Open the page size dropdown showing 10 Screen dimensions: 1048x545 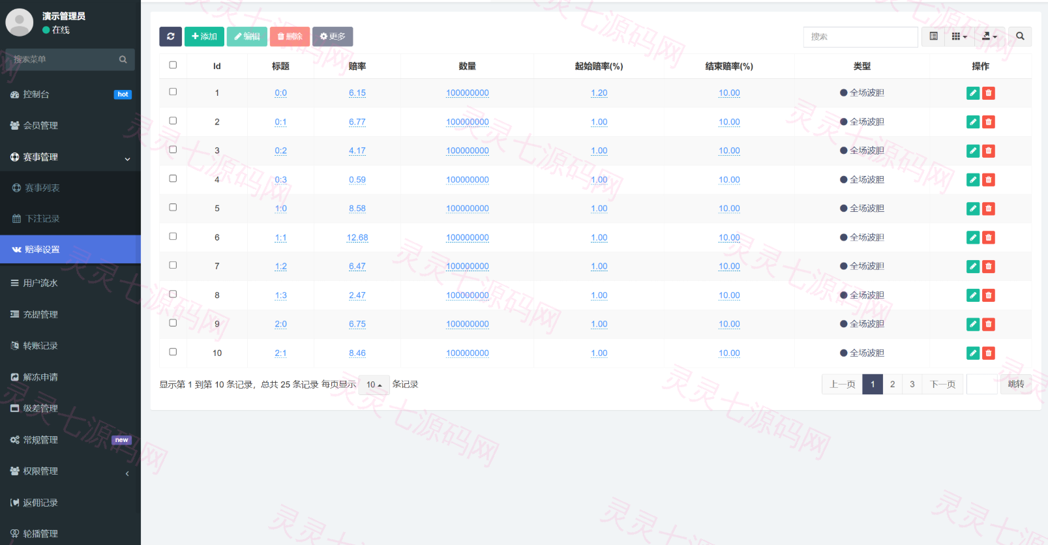[374, 385]
